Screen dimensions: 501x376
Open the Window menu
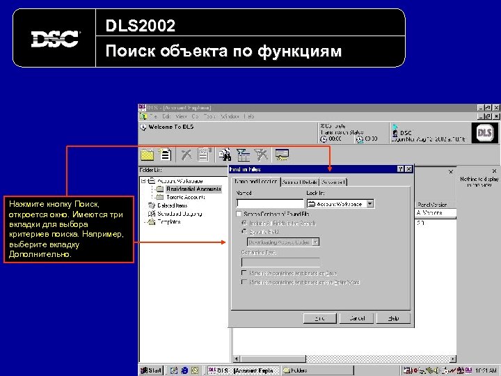point(230,116)
